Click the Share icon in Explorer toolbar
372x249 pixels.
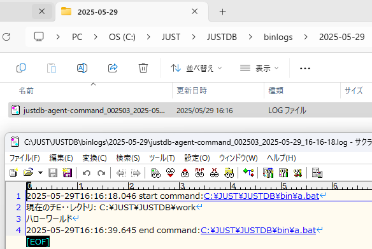[x=113, y=68]
